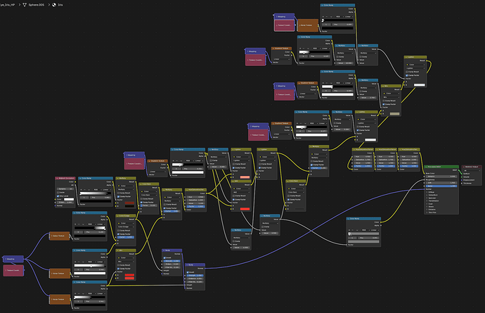485x313 pixels.
Task: Click the Volume socket on Material Output
Action: tap(462, 177)
